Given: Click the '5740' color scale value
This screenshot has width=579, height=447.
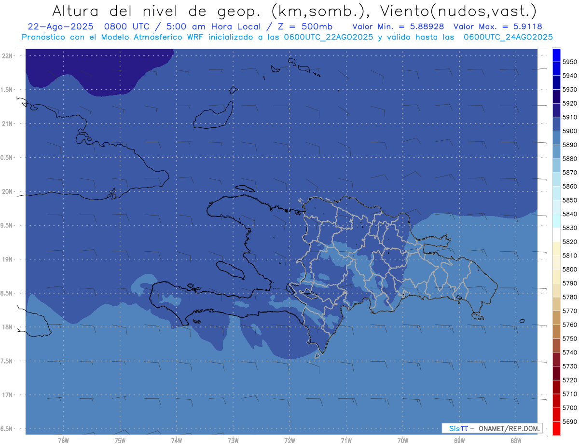Looking at the screenshot, I should (x=569, y=352).
